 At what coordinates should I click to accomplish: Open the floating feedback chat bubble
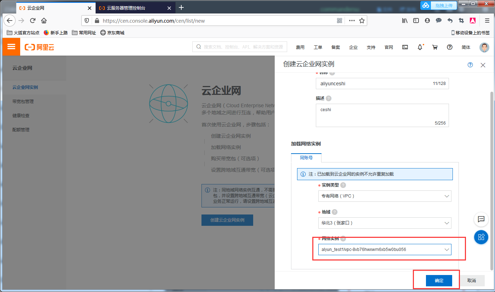coord(481,219)
